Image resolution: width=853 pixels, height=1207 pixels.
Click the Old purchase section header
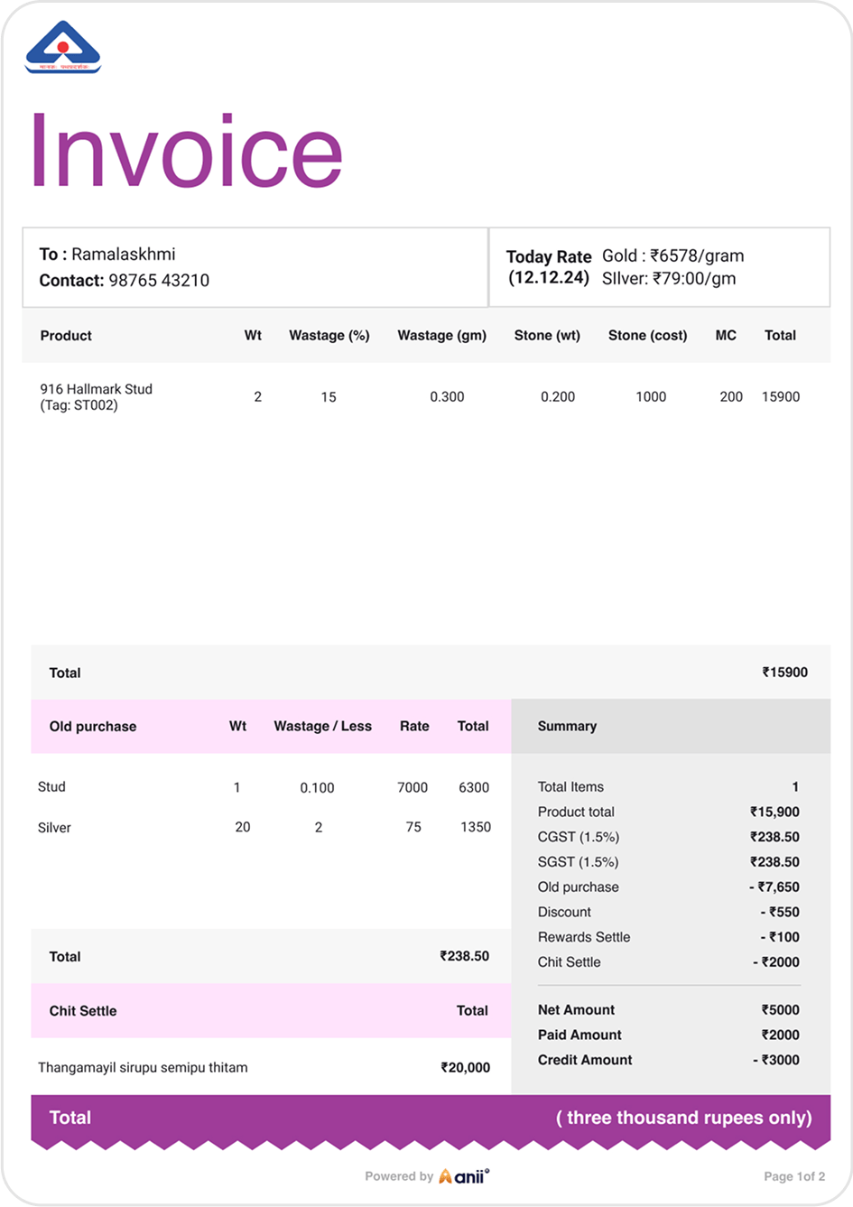coord(93,727)
